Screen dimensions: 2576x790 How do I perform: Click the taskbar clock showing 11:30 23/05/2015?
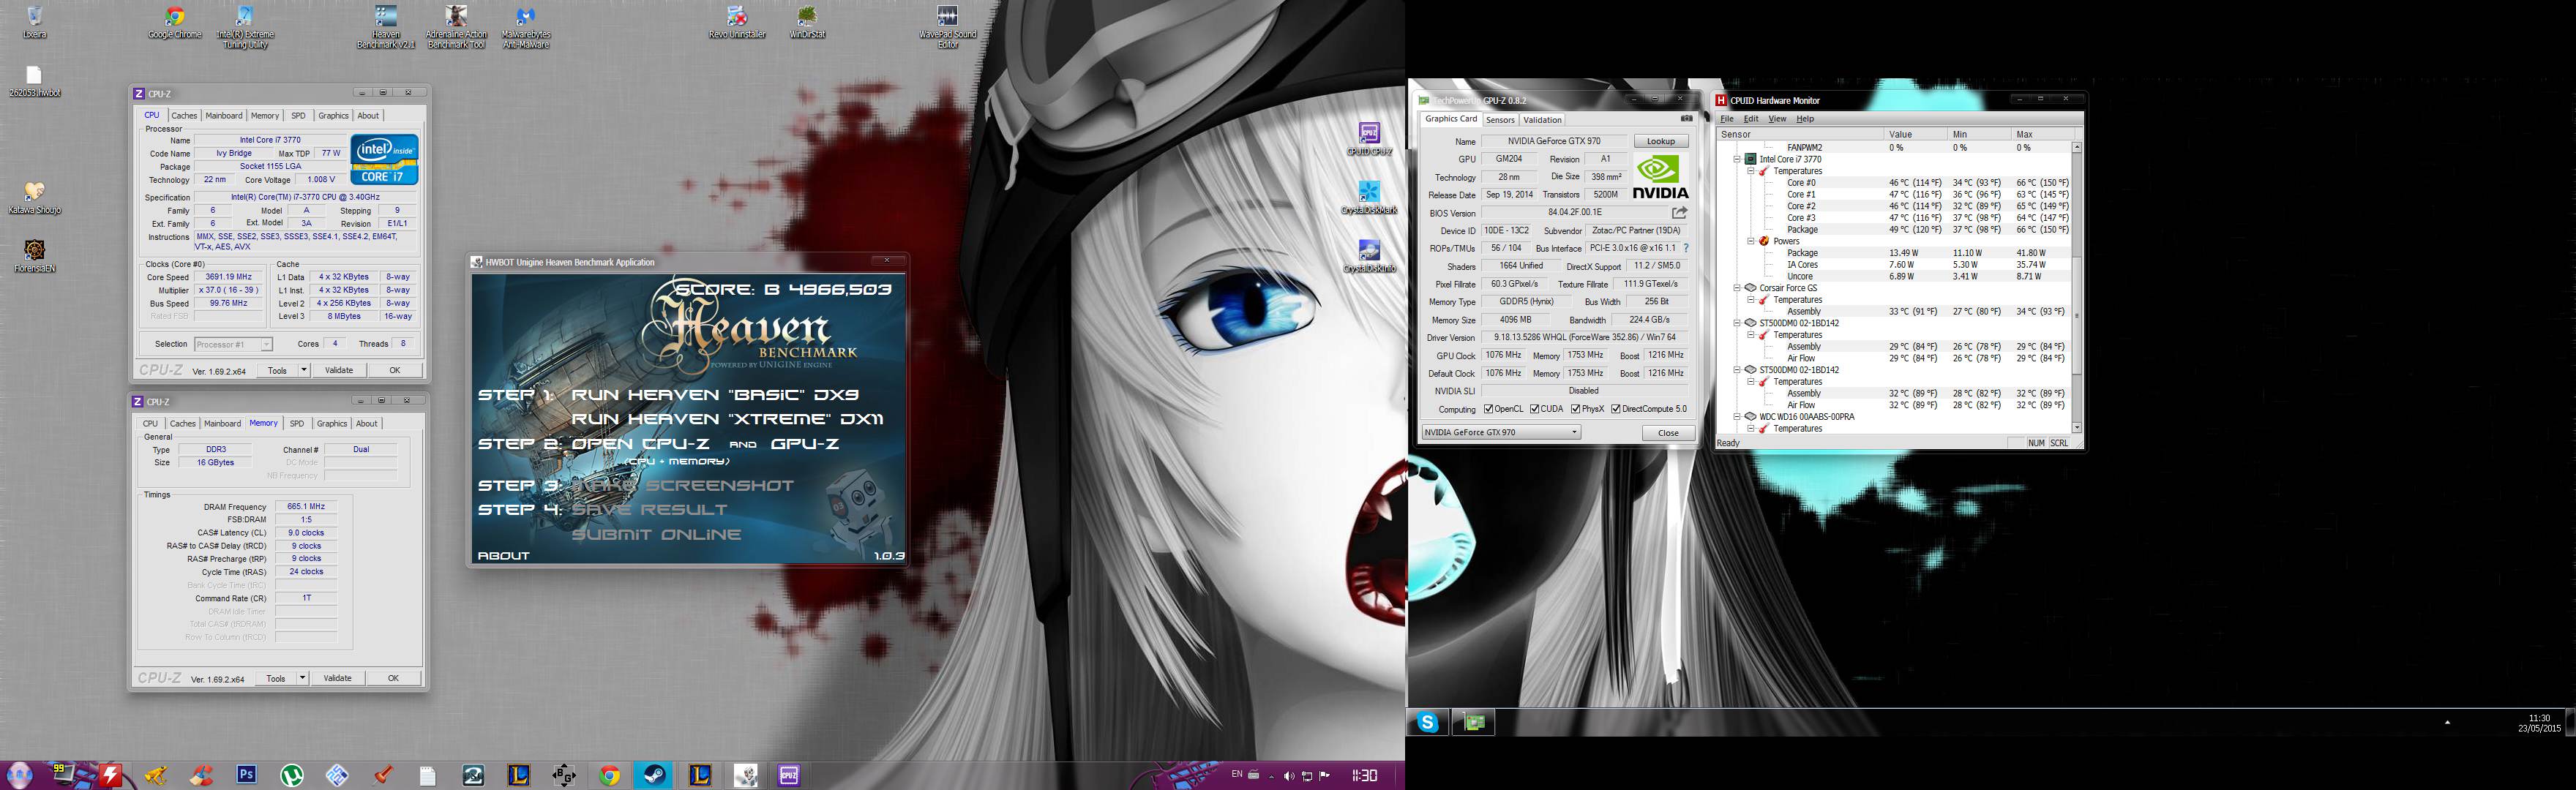(x=2539, y=723)
